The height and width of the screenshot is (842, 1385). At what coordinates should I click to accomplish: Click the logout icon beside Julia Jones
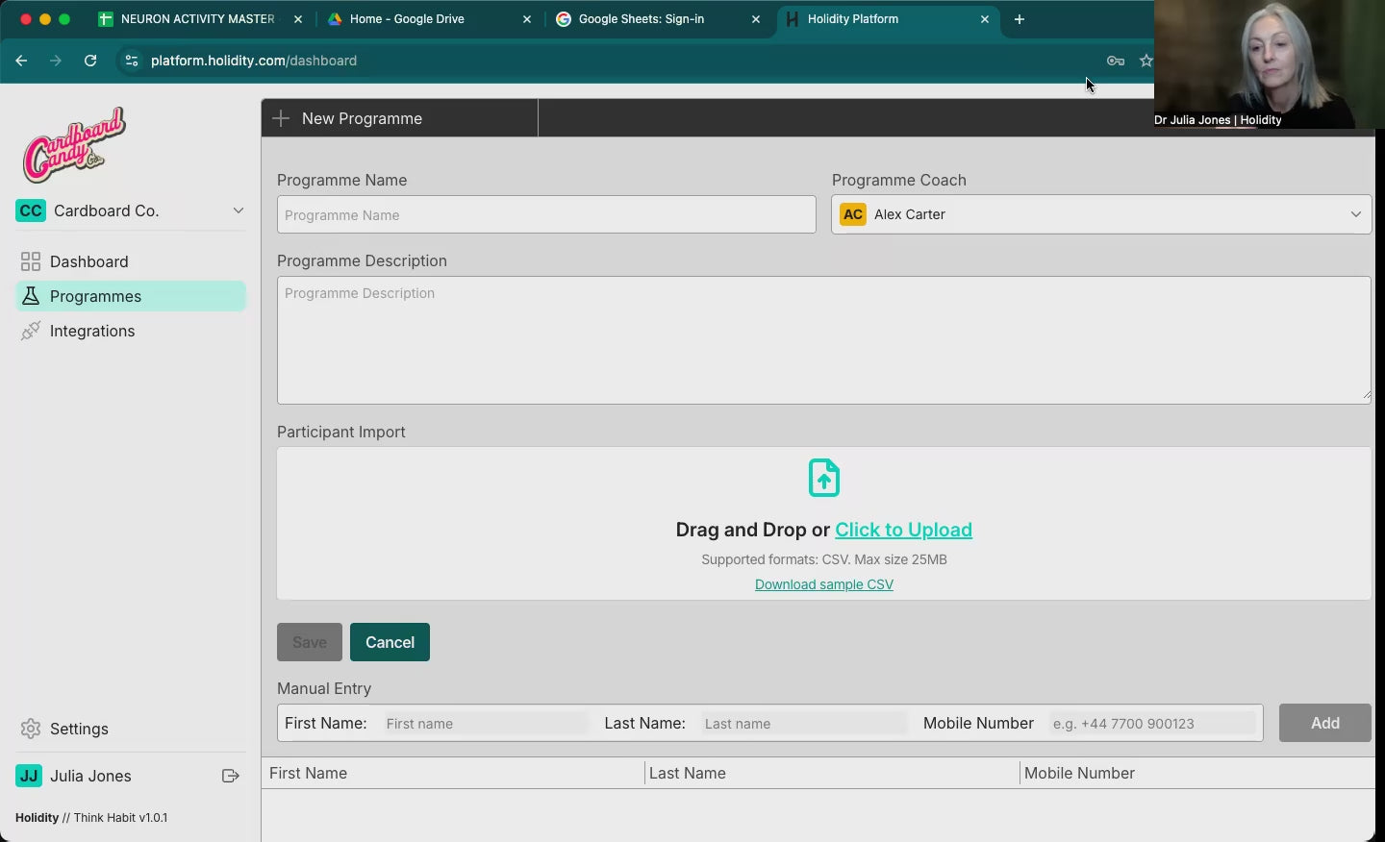coord(231,776)
